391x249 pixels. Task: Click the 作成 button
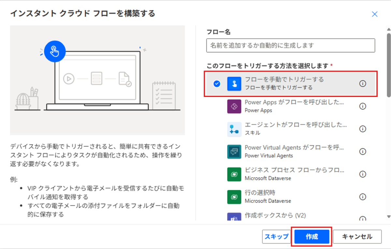tap(312, 237)
